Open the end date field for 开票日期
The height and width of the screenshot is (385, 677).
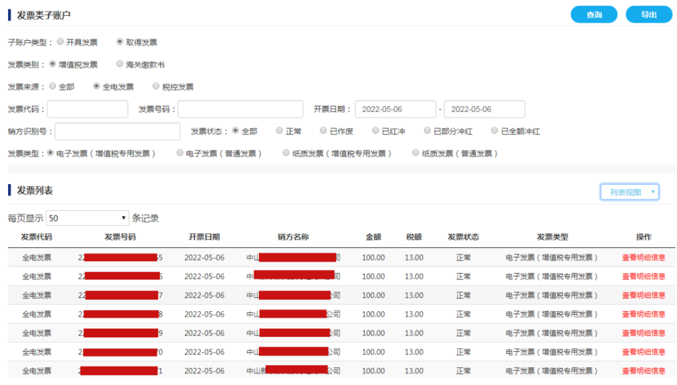(484, 109)
